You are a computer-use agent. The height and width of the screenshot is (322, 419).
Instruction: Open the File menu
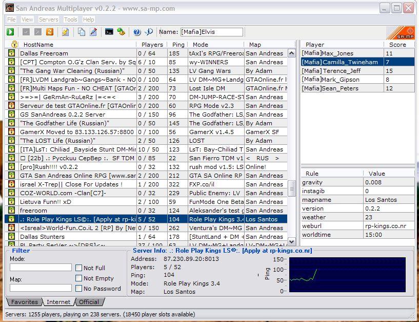[x=11, y=20]
